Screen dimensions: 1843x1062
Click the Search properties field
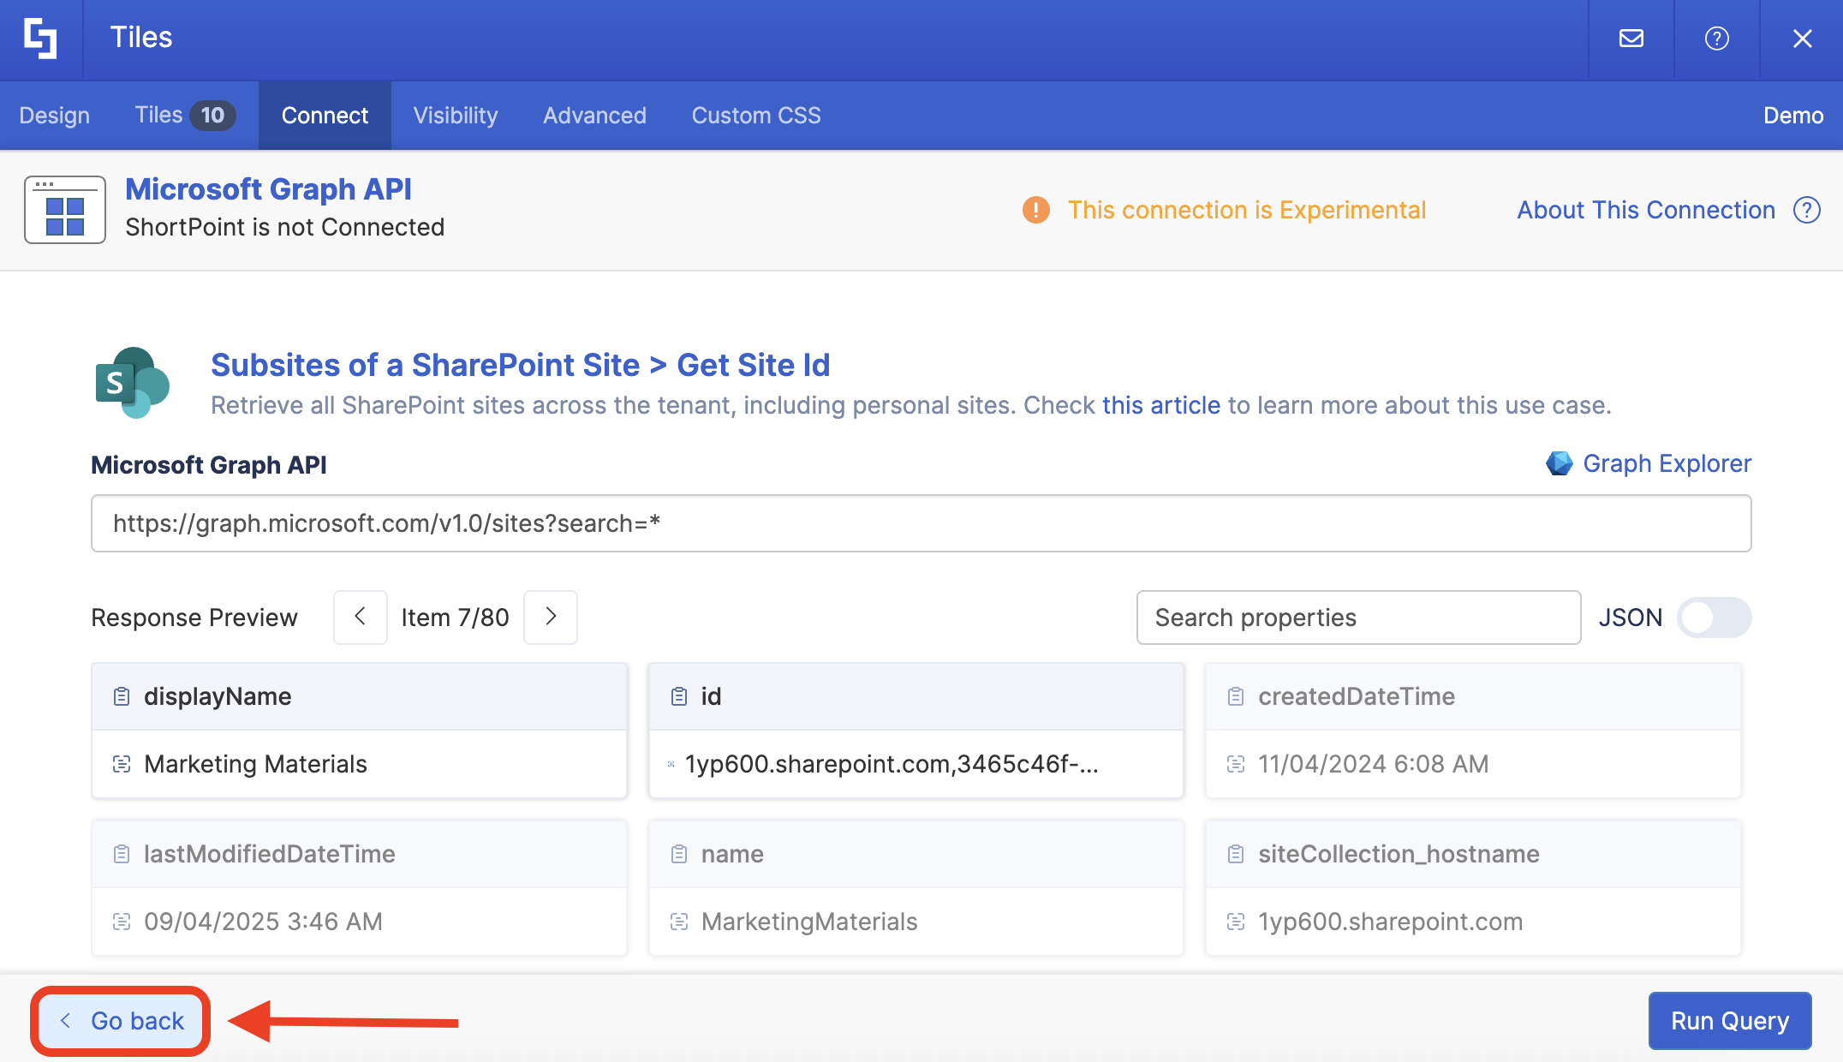pos(1357,618)
